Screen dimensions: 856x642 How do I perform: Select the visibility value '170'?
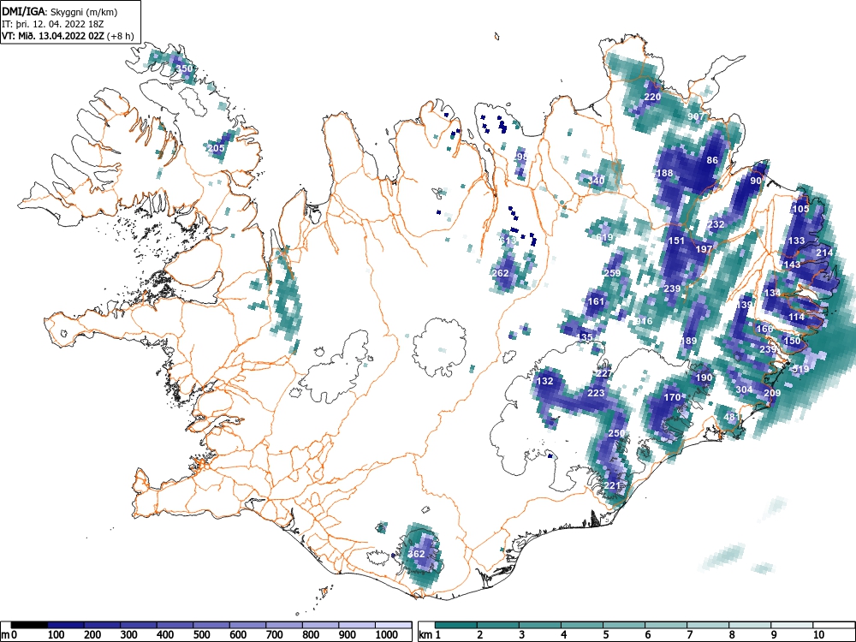pos(672,397)
